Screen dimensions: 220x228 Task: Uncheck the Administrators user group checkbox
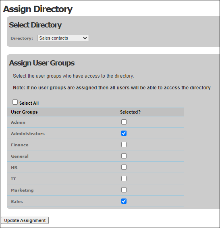pyautogui.click(x=124, y=133)
